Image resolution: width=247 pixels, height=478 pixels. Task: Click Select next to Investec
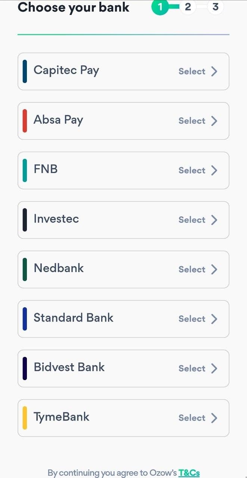(x=192, y=220)
